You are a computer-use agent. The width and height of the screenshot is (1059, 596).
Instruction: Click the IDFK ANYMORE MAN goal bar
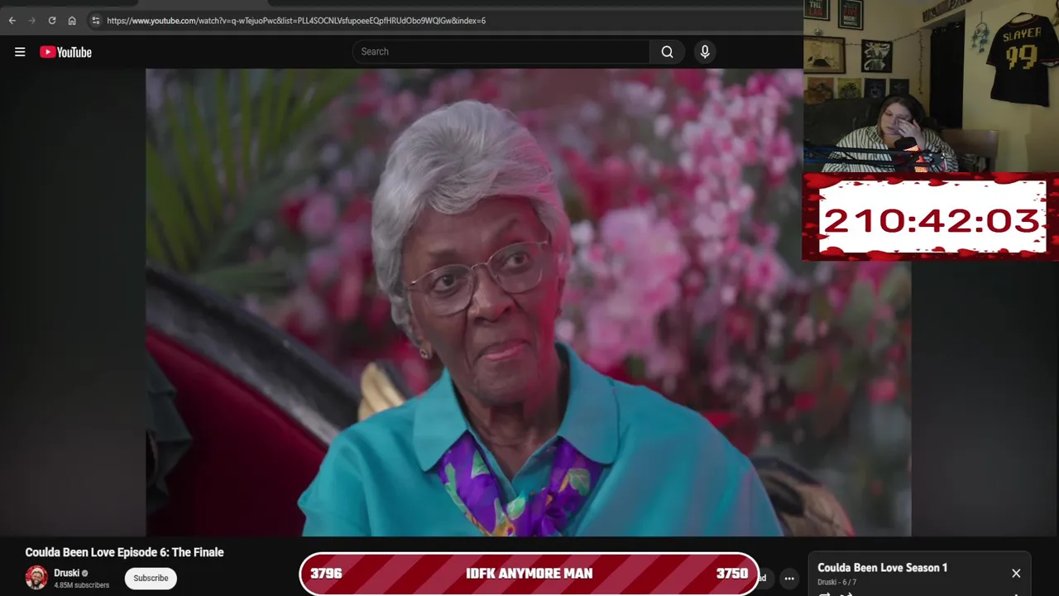[x=529, y=574]
